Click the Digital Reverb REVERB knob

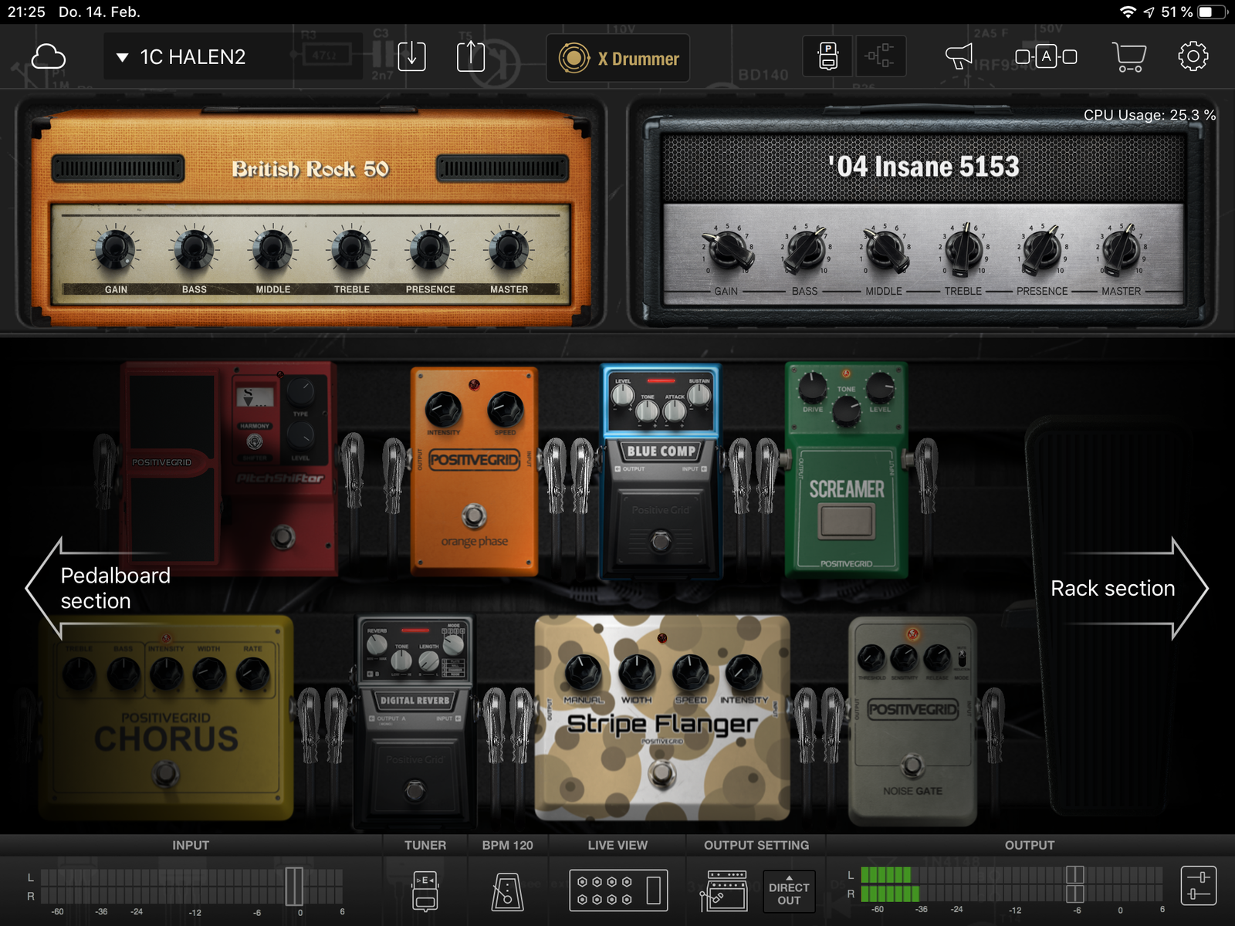377,645
